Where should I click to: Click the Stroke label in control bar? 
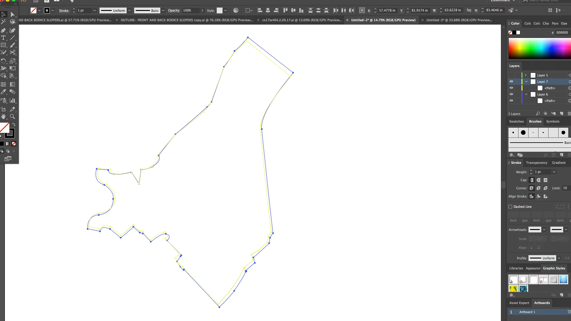tap(64, 11)
